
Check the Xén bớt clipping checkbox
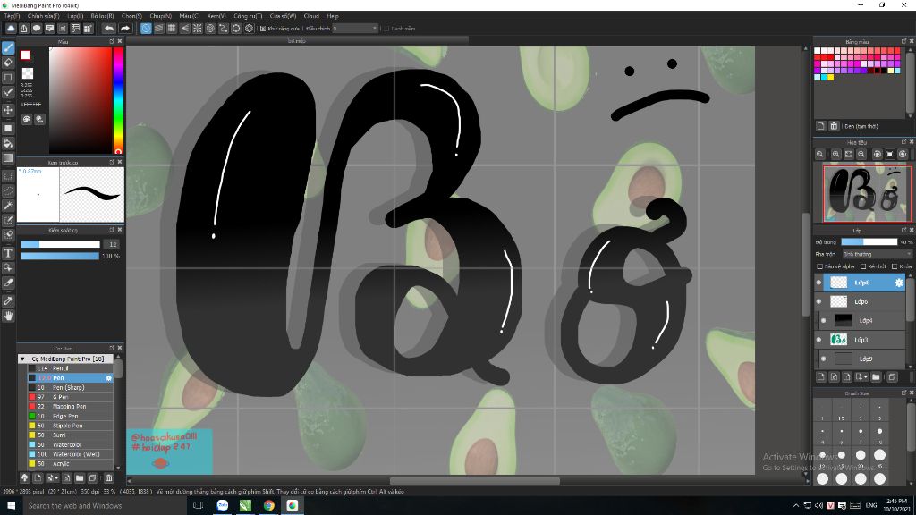click(x=863, y=266)
